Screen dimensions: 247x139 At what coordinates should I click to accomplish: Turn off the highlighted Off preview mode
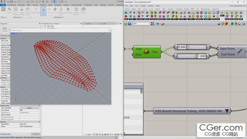43,11
